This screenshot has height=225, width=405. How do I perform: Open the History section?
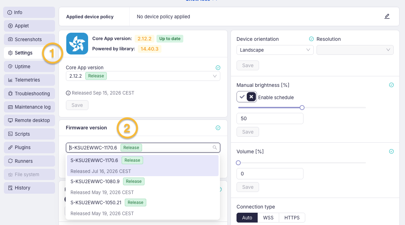(30, 188)
